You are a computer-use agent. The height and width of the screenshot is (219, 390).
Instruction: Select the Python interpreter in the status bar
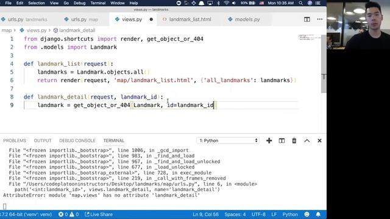pos(26,214)
